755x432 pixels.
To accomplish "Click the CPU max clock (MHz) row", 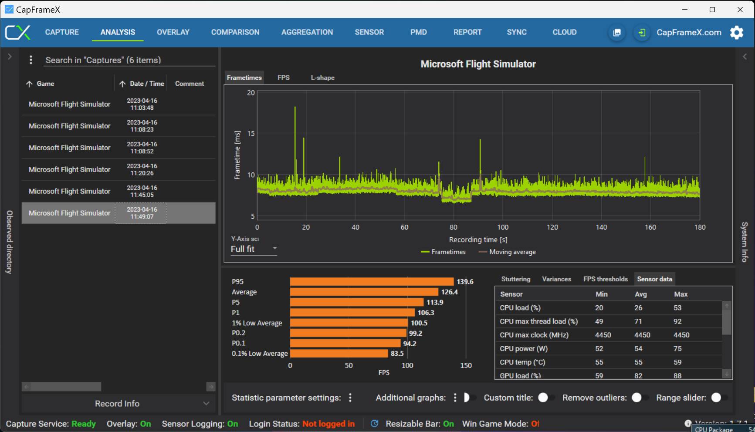I will tap(609, 335).
